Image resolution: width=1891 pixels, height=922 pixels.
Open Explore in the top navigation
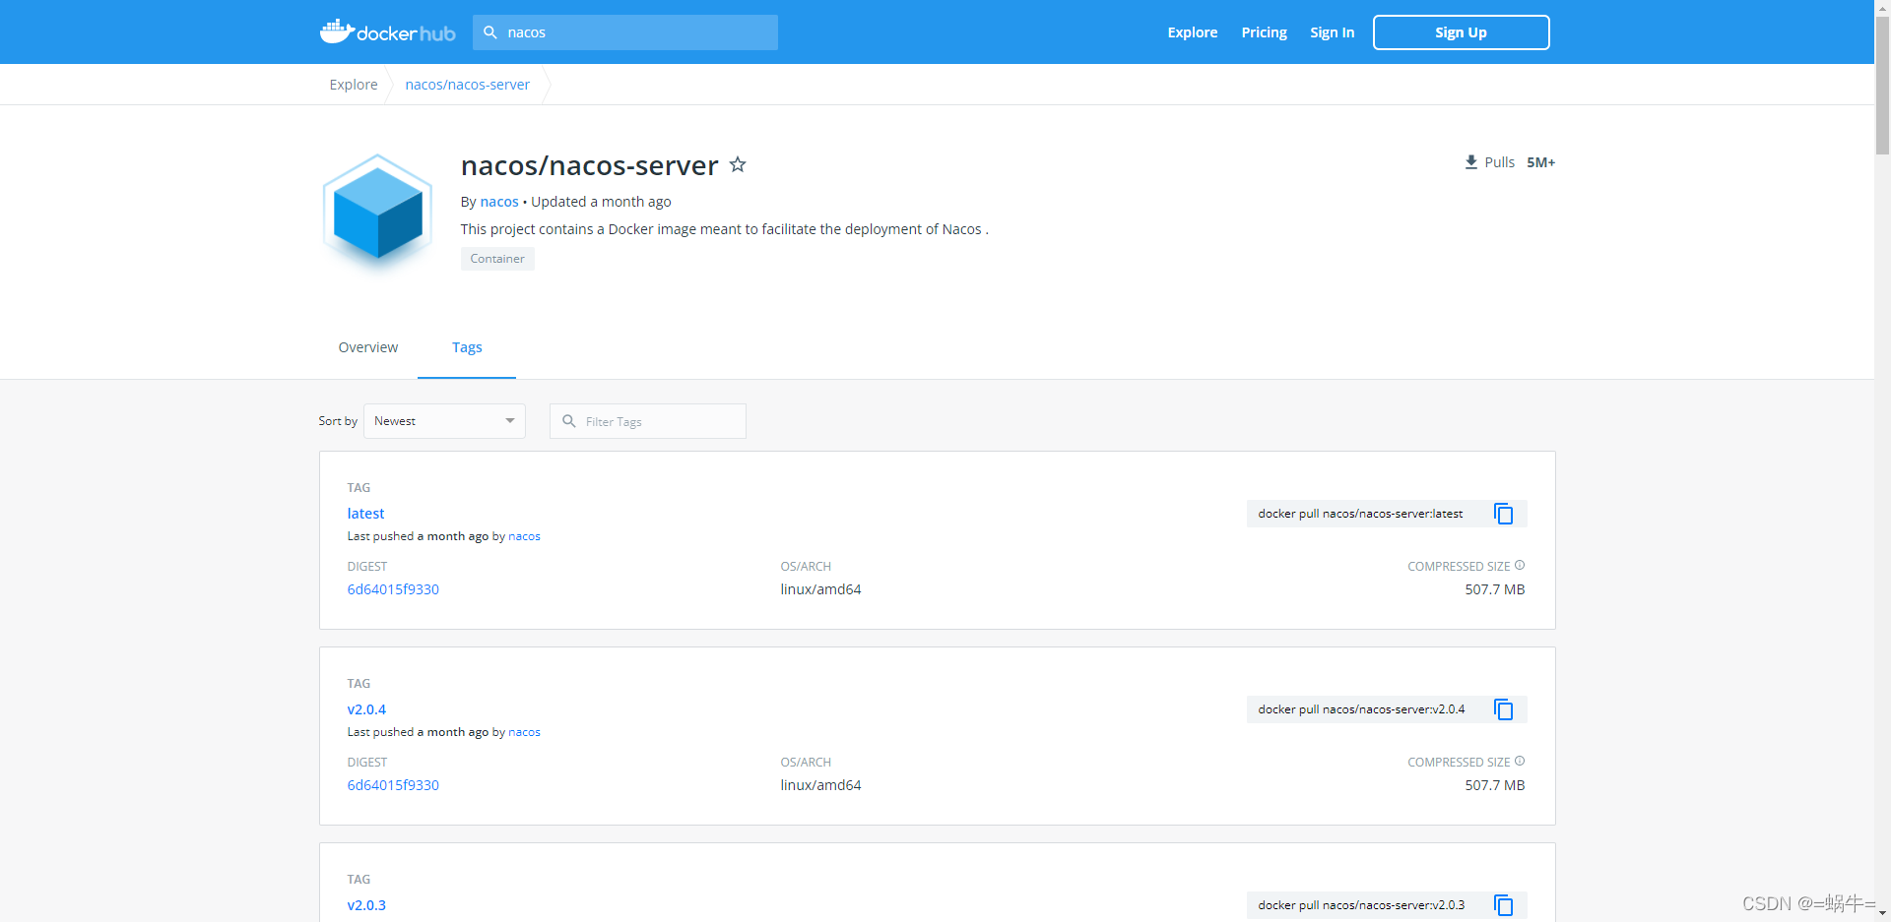1193,32
